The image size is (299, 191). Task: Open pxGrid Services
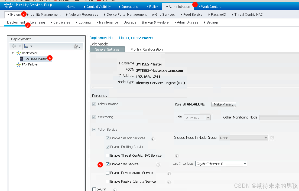[x=163, y=14]
